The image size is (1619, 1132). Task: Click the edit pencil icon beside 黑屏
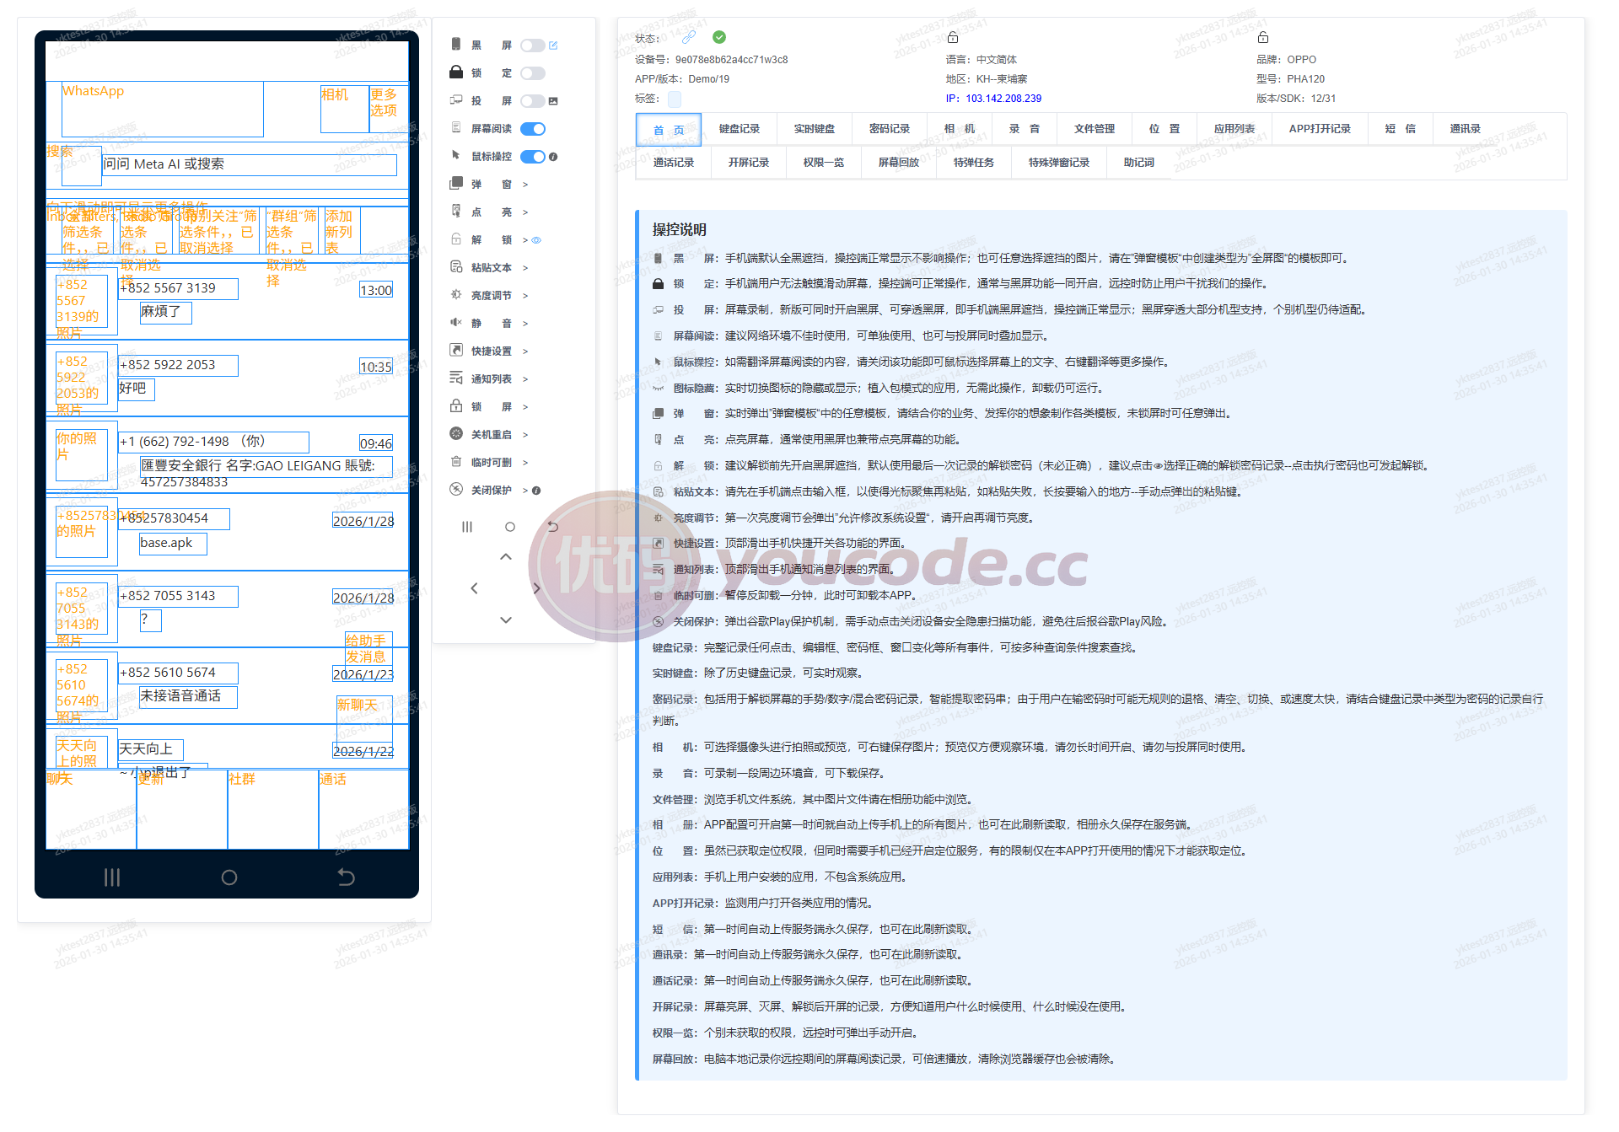coord(553,46)
